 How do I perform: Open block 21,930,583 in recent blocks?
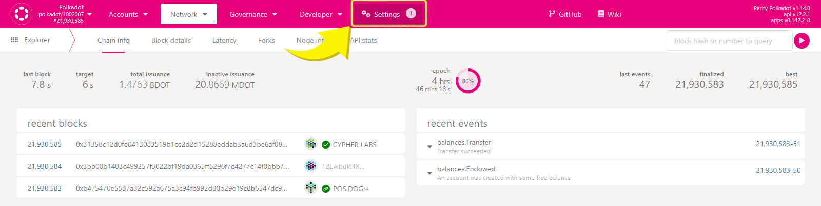click(x=45, y=188)
